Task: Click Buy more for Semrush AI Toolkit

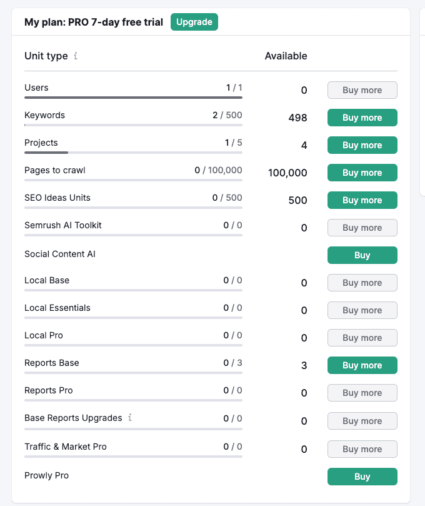Action: 362,228
